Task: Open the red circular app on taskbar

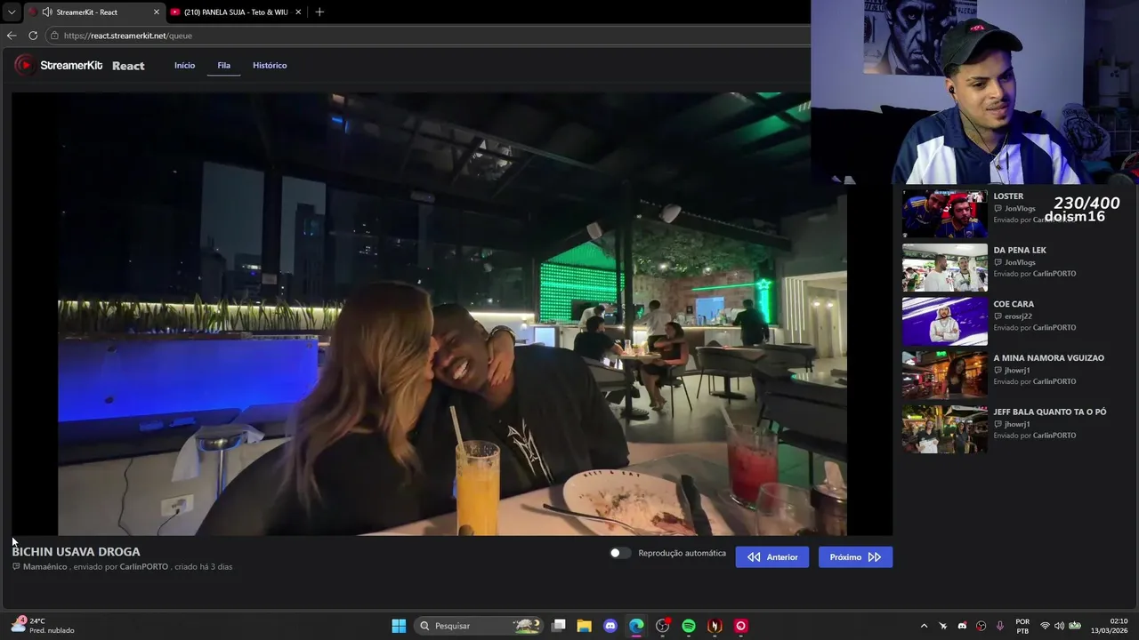Action: coord(740,626)
